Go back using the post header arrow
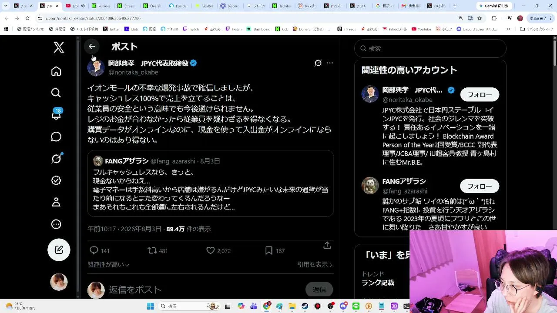The image size is (557, 313). (91, 47)
